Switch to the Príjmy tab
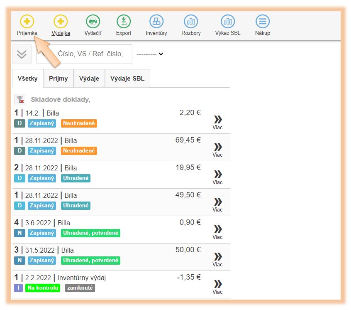 58,79
